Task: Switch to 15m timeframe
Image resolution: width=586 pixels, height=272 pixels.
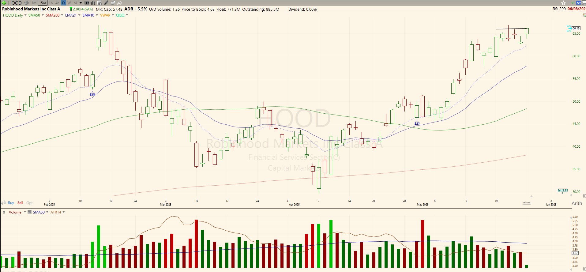Action: (43, 3)
